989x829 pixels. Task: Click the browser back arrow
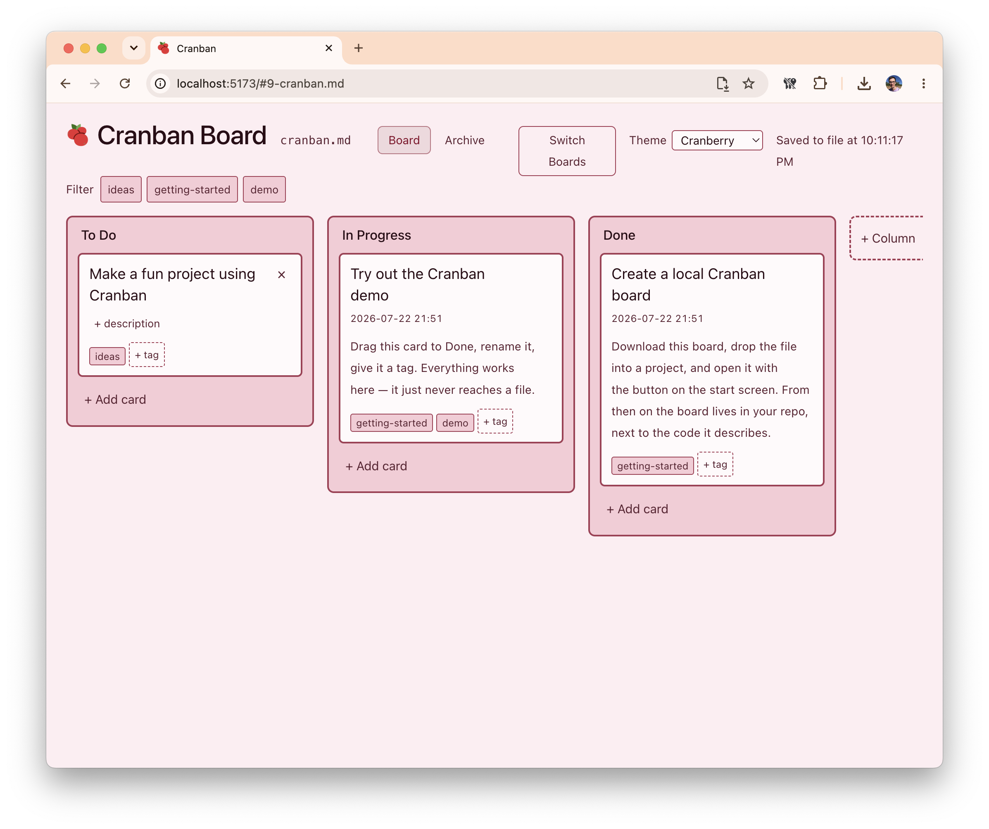click(x=65, y=83)
